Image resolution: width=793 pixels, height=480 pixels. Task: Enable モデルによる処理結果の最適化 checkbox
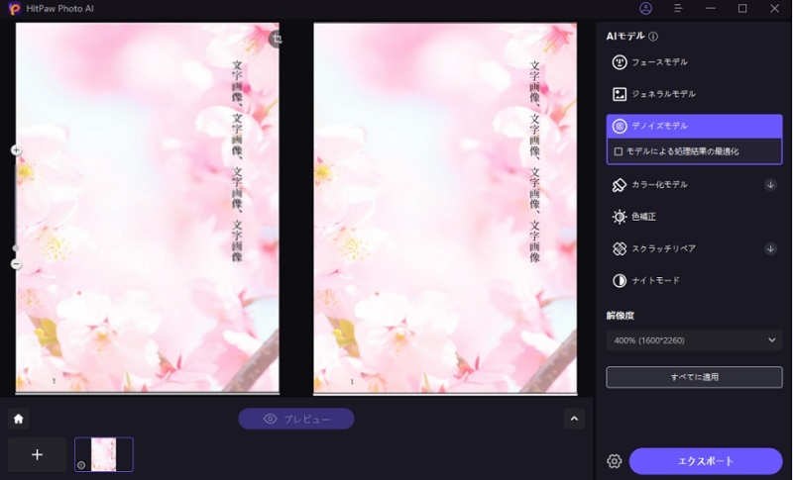coord(618,151)
